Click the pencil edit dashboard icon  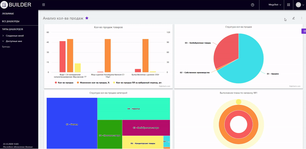[293, 18]
